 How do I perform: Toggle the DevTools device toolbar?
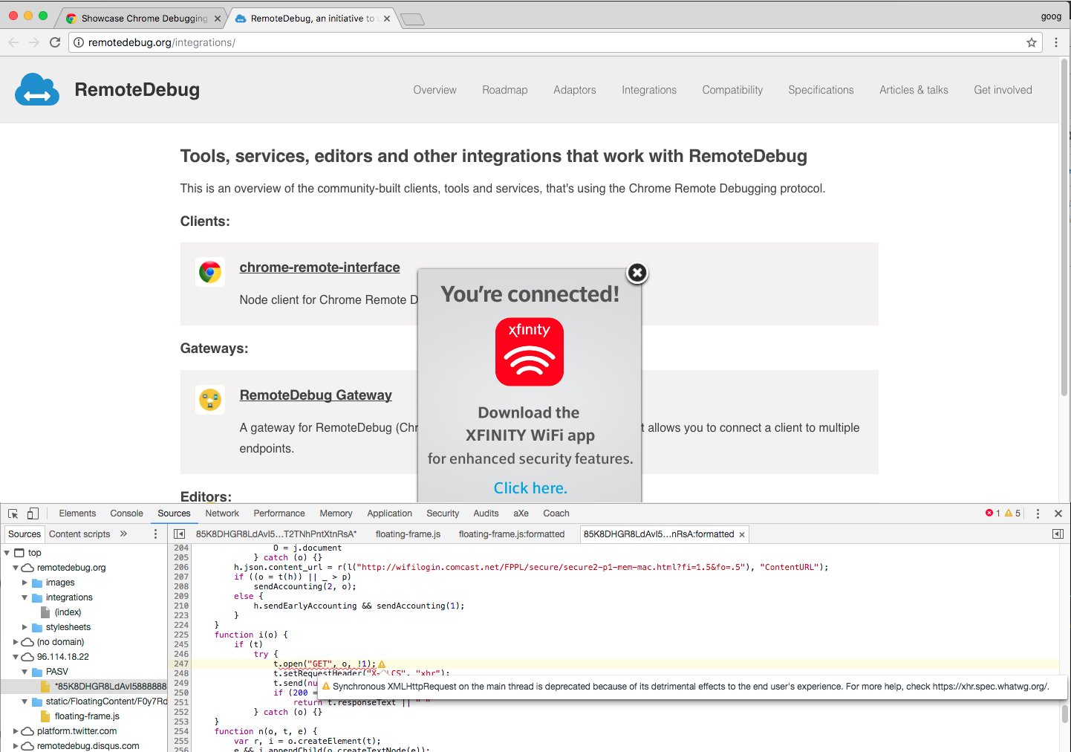[x=33, y=513]
